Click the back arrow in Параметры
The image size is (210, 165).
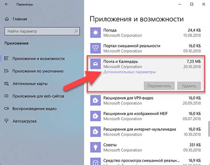click(x=6, y=4)
